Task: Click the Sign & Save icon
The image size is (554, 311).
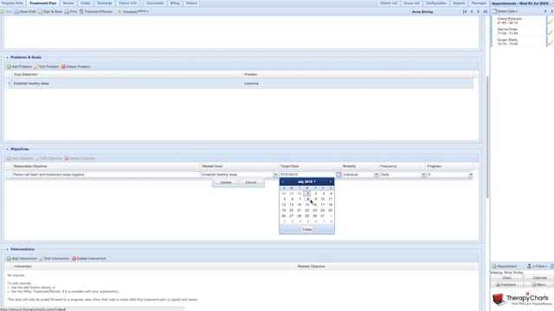Action: pos(40,11)
